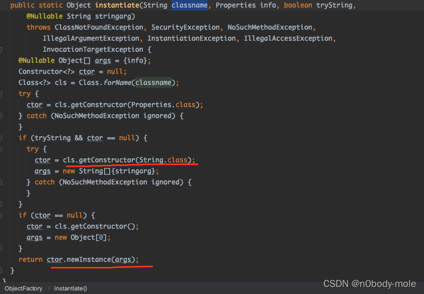Click 'new Object[0]' expression

(81, 238)
